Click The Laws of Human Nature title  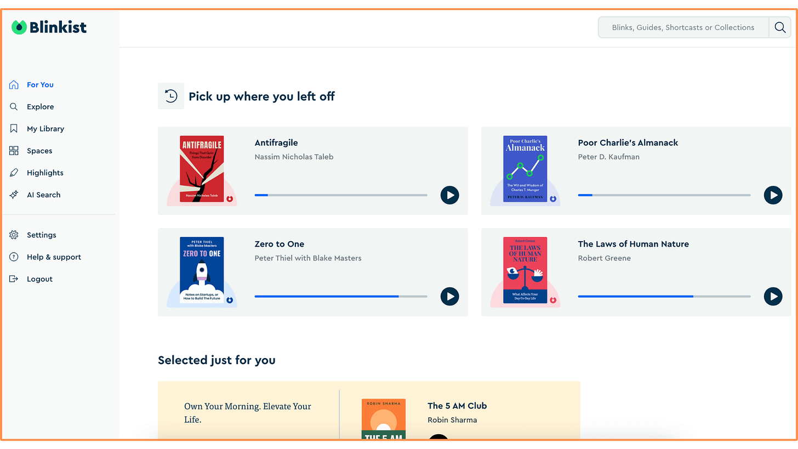click(634, 244)
